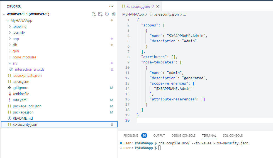This screenshot has width=273, height=158.
Task: Open the .cdsrc.json file
Action: (x=21, y=82)
